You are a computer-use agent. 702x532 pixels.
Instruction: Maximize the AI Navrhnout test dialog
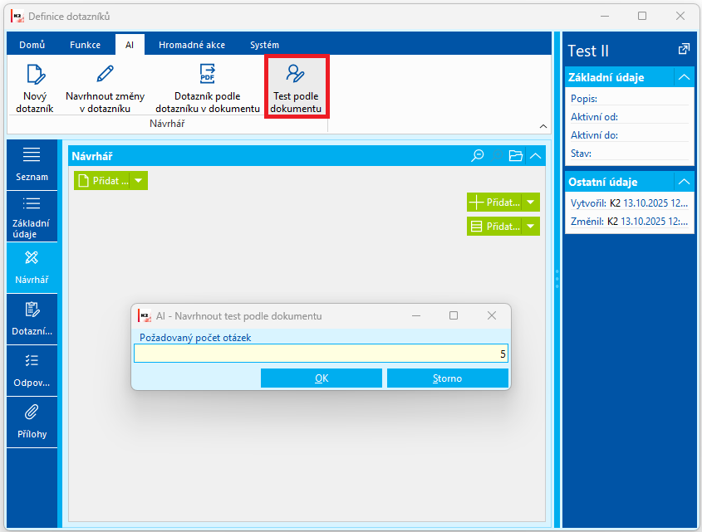tap(454, 315)
